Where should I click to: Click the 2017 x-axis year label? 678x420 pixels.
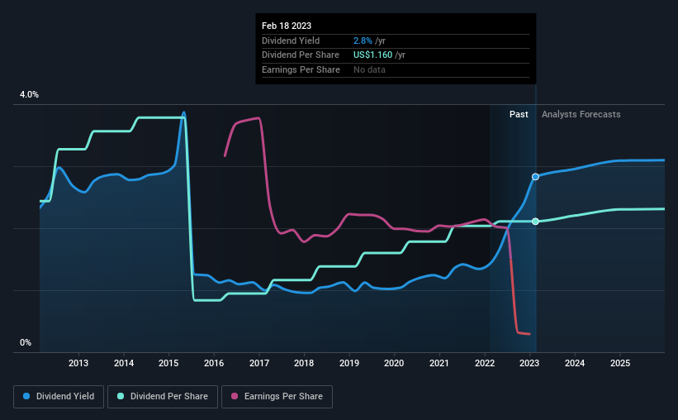pyautogui.click(x=259, y=363)
